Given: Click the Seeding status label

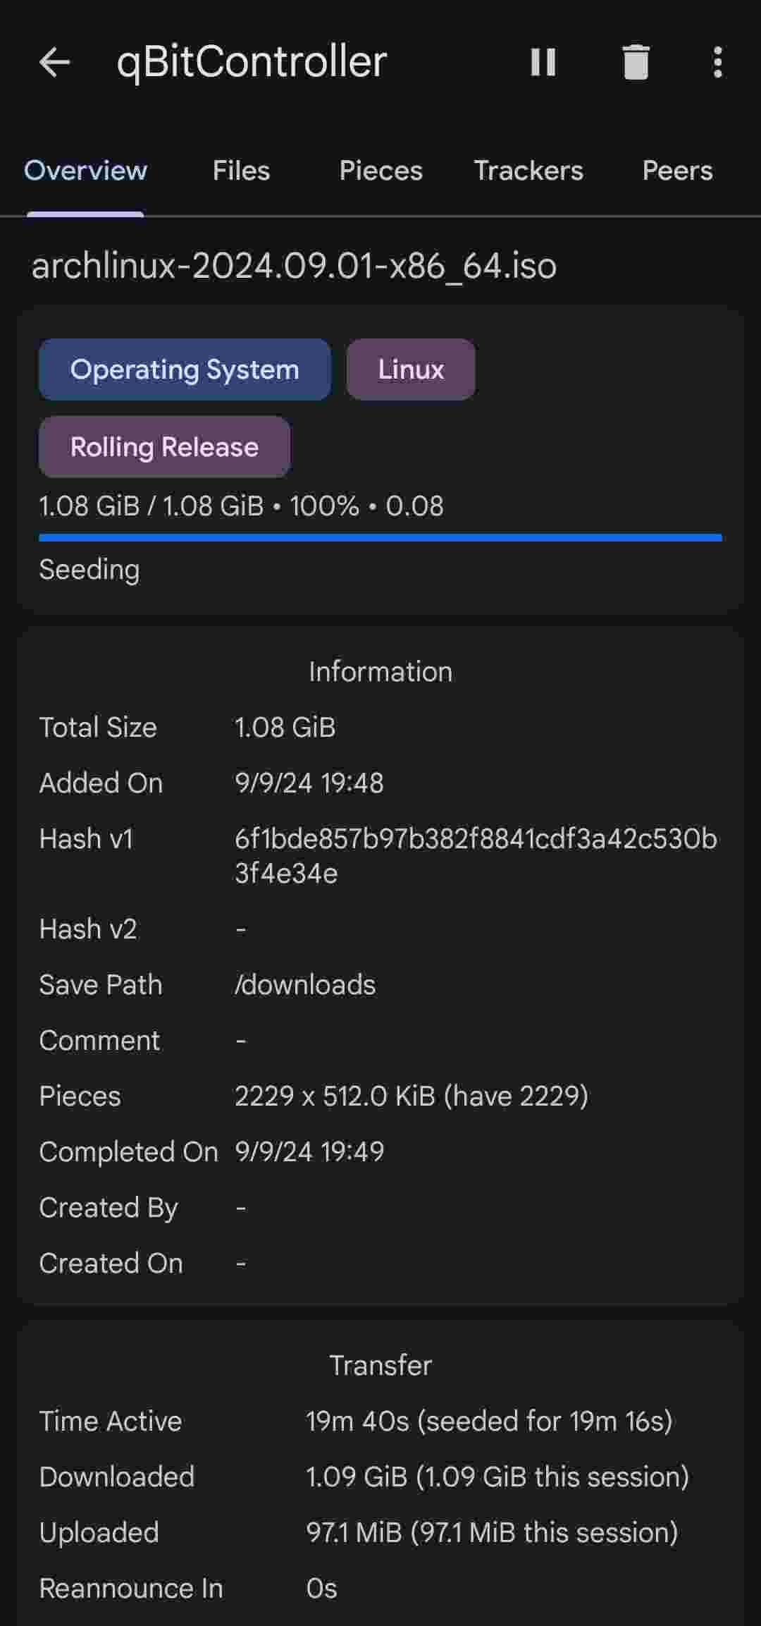Looking at the screenshot, I should click(x=89, y=569).
